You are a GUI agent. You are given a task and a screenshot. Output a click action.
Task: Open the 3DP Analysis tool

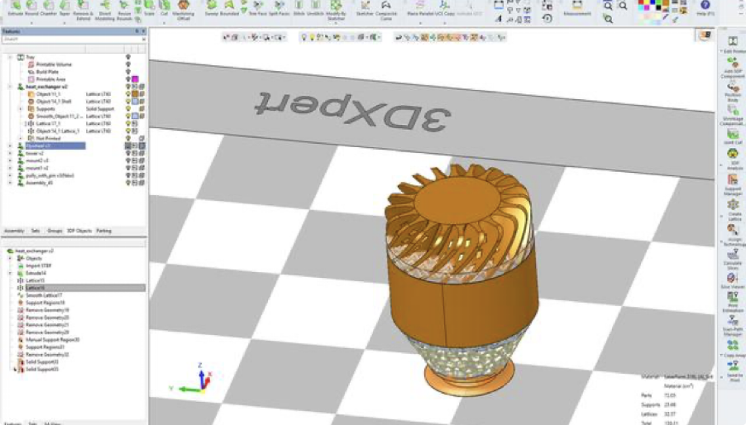(x=733, y=160)
